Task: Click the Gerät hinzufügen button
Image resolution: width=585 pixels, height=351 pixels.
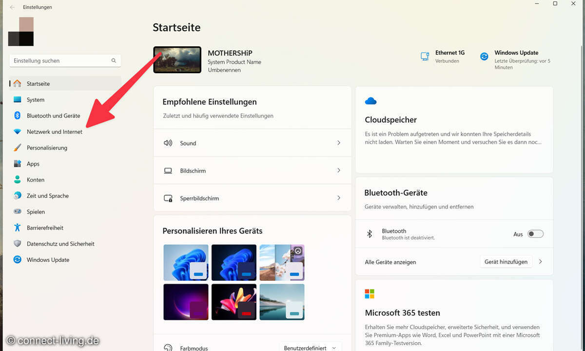Action: tap(506, 262)
